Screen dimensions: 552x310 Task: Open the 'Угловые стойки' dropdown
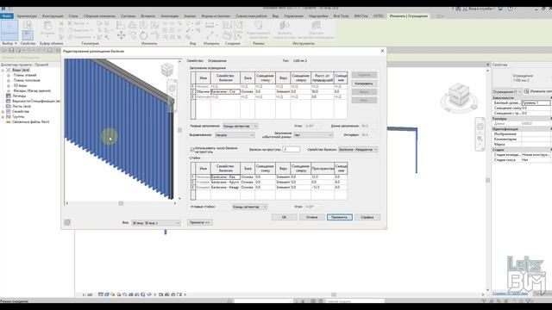coord(249,207)
